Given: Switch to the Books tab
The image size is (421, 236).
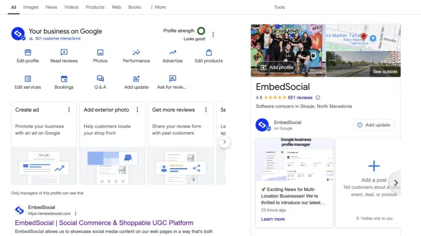Looking at the screenshot, I should (134, 7).
